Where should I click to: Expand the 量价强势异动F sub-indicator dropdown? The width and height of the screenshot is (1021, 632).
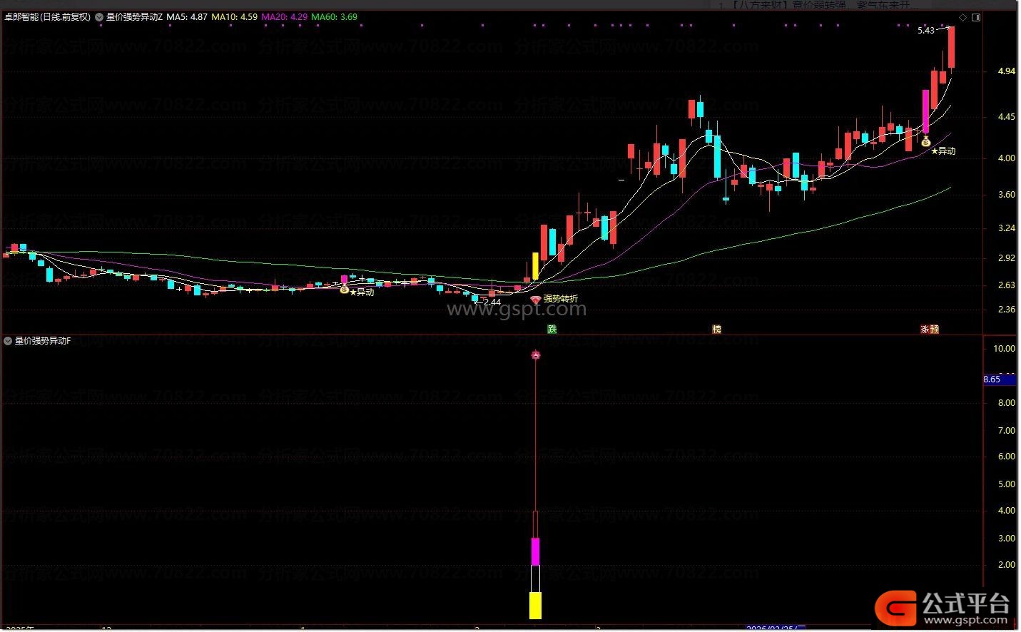click(8, 342)
